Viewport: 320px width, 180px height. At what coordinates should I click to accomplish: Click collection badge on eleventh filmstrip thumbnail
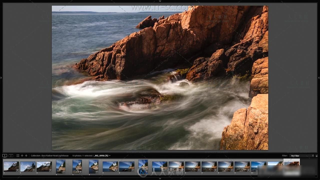click(x=182, y=170)
